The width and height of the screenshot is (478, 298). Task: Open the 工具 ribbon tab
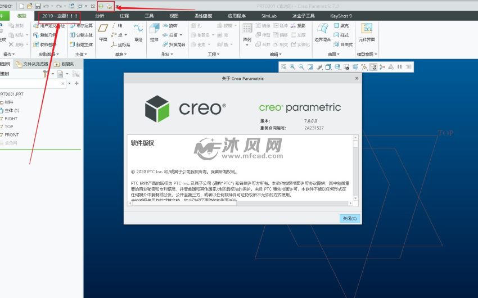pos(149,16)
